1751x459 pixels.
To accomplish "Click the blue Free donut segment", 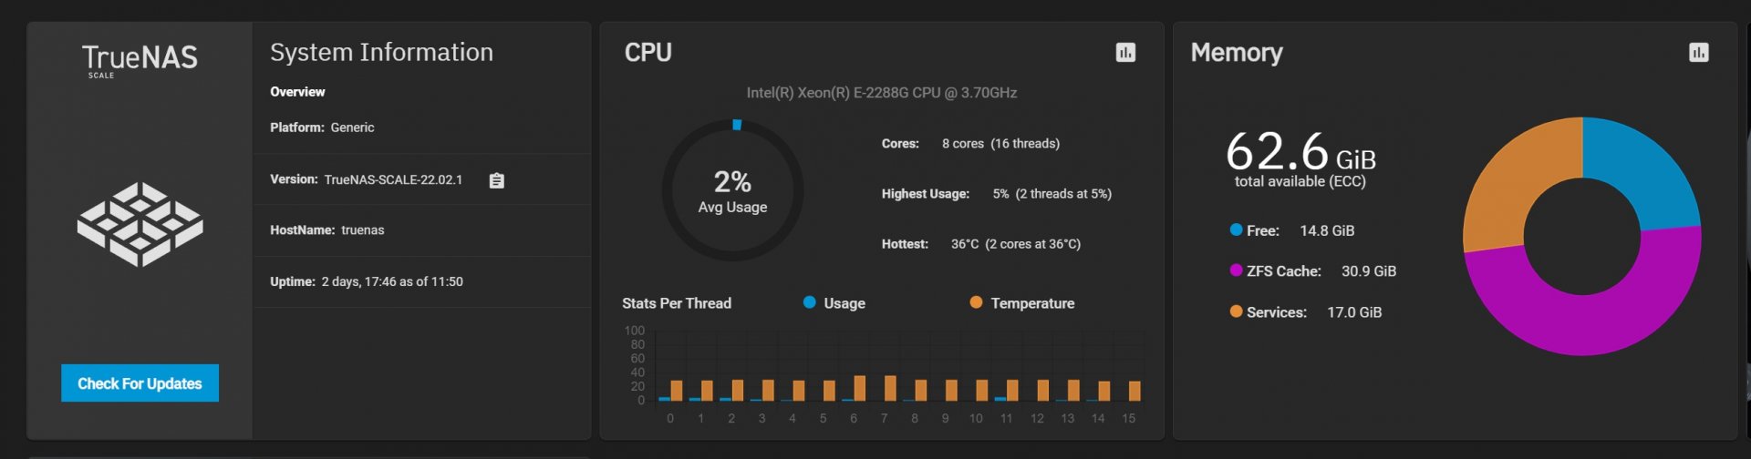I will click(x=1642, y=168).
